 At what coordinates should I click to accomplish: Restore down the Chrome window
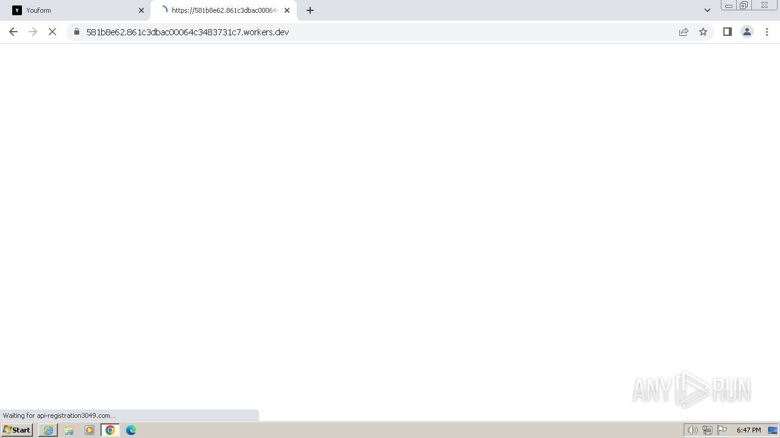743,5
